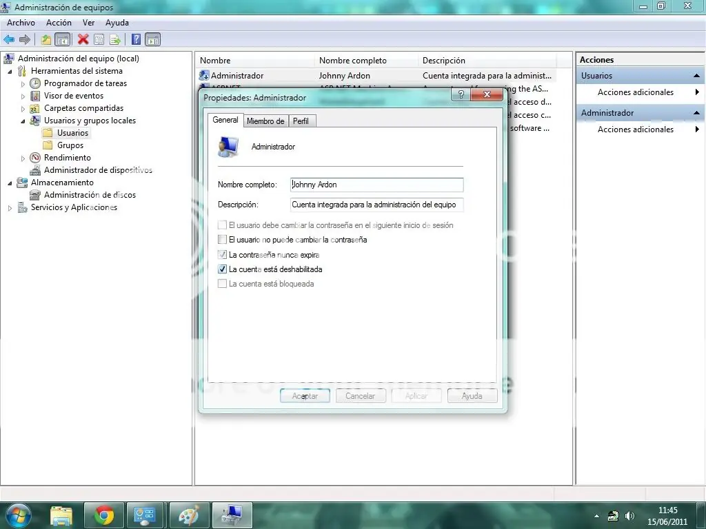
Task: Expand the 'Servicios y Aplicaciones' tree node
Action: [10, 207]
